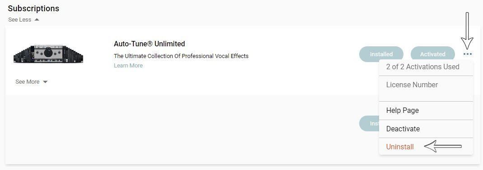Image resolution: width=483 pixels, height=170 pixels.
Task: Select Uninstall from the options menu
Action: [400, 147]
